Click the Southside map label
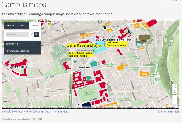Screen dimensions: 182x123 coord(123,84)
